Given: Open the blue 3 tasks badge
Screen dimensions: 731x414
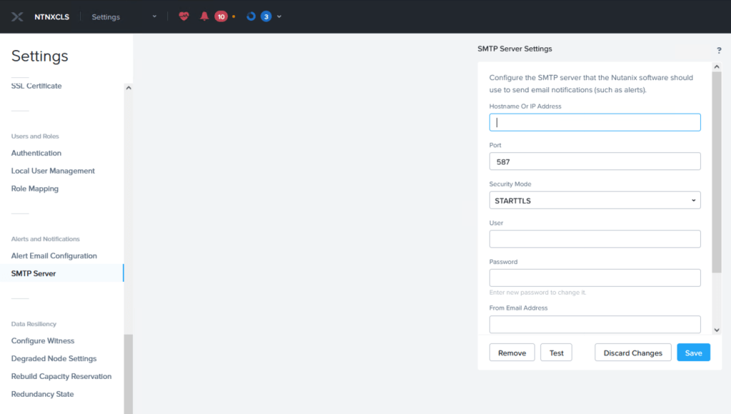Looking at the screenshot, I should [x=266, y=16].
